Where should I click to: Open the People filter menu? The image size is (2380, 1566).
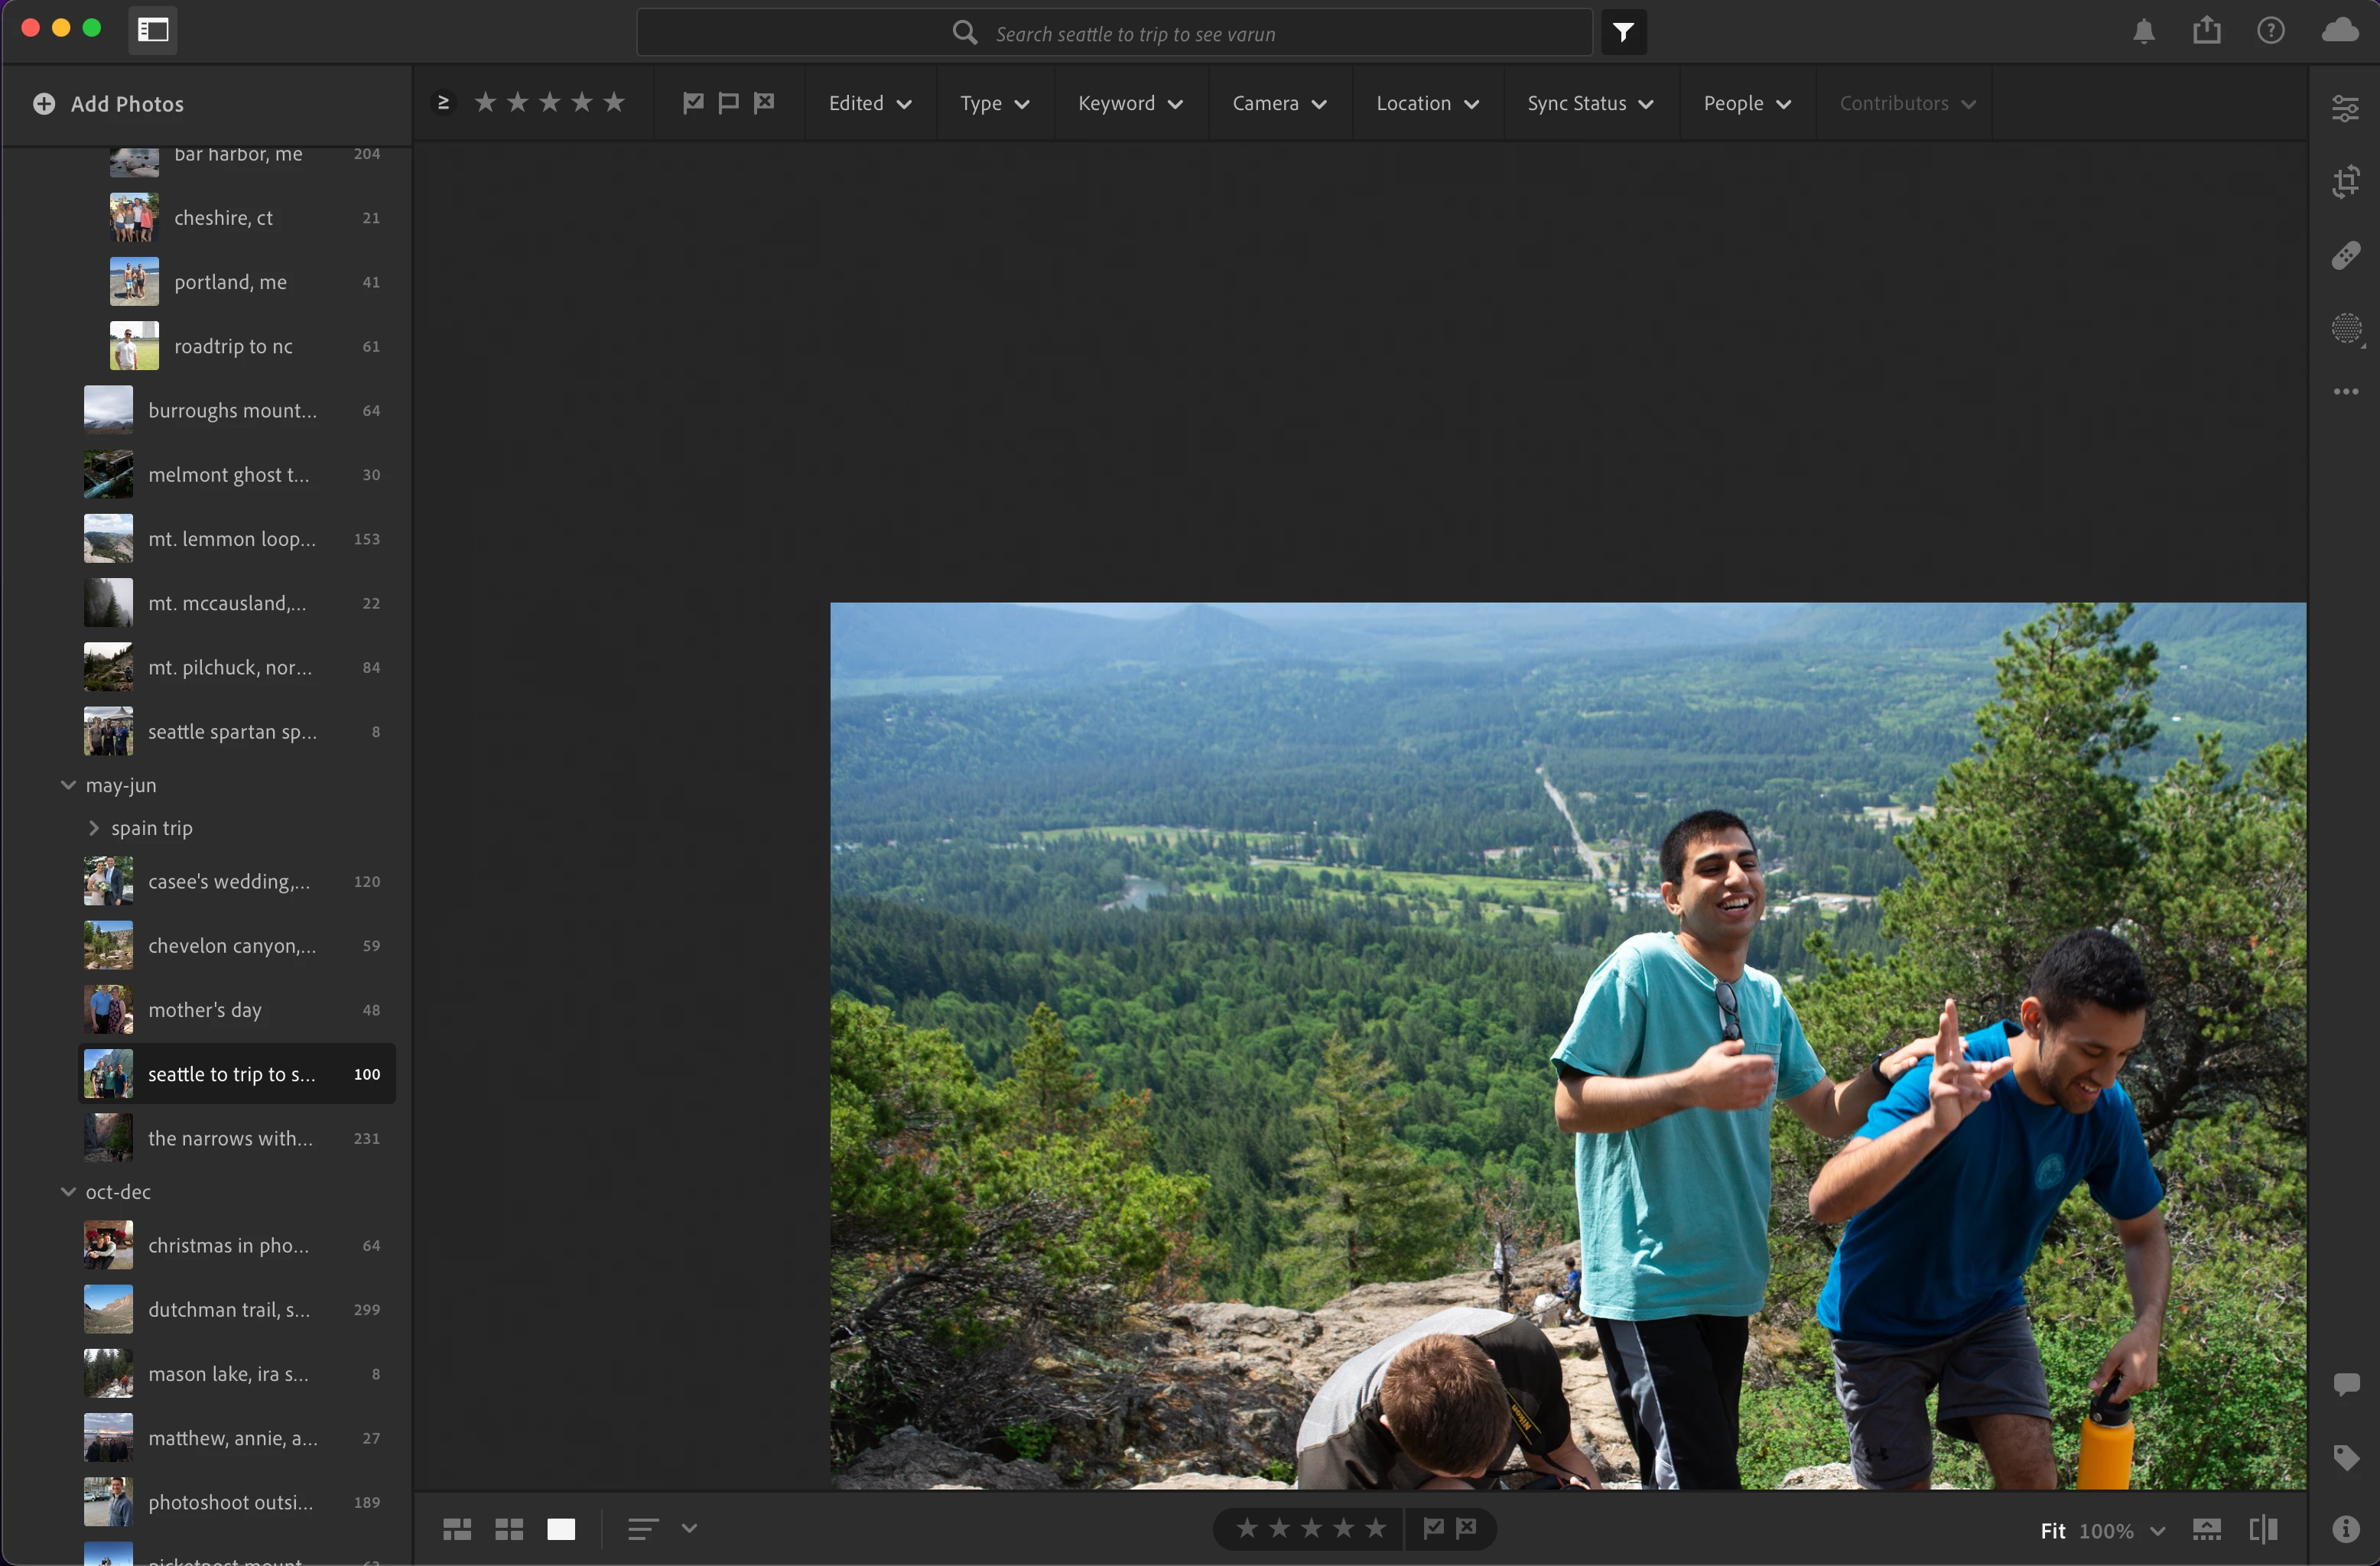pyautogui.click(x=1746, y=104)
